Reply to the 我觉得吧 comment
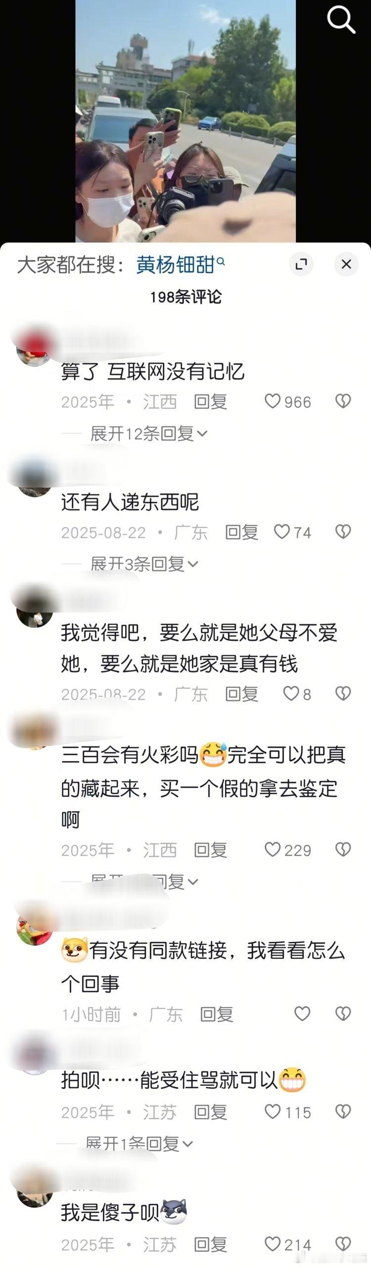The image size is (371, 1267). tap(241, 694)
